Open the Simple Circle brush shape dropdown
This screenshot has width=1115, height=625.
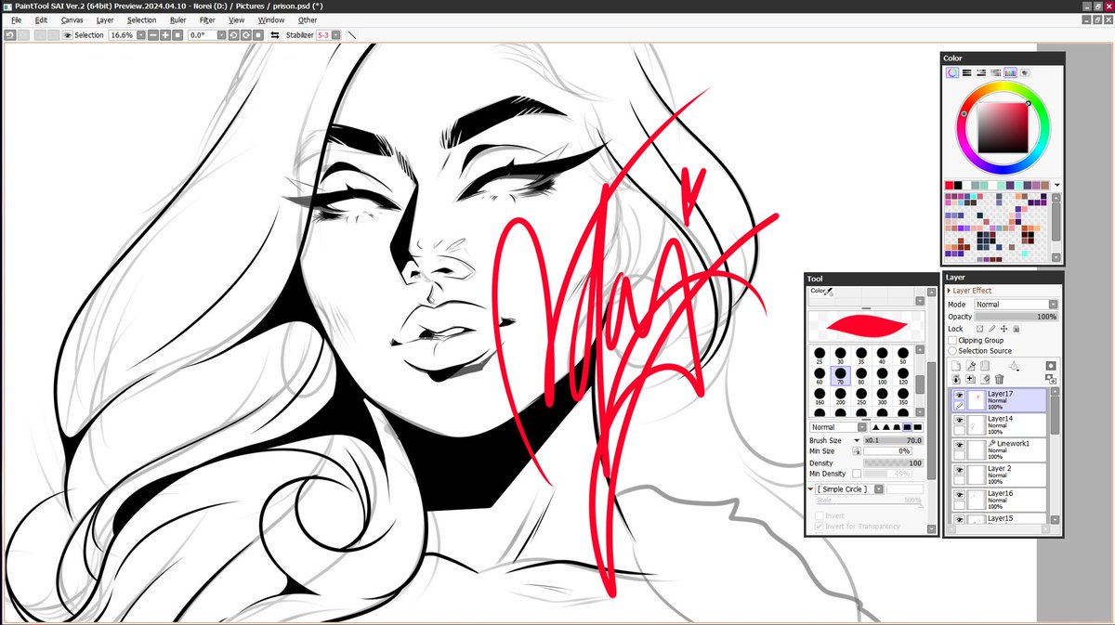click(879, 489)
